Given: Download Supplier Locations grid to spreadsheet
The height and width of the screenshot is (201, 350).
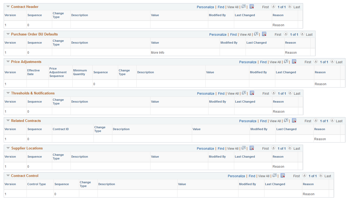Looking at the screenshot, I should point(252,148).
